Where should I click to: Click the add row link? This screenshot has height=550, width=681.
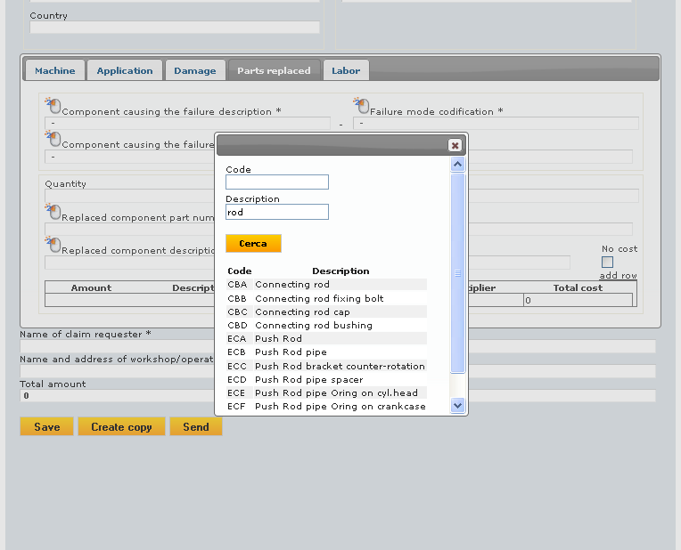click(x=618, y=275)
